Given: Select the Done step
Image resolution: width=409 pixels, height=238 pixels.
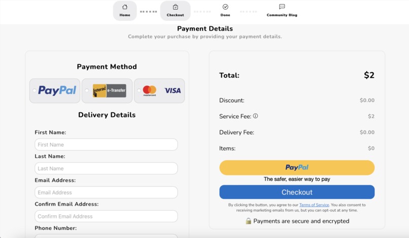Looking at the screenshot, I should tap(225, 11).
